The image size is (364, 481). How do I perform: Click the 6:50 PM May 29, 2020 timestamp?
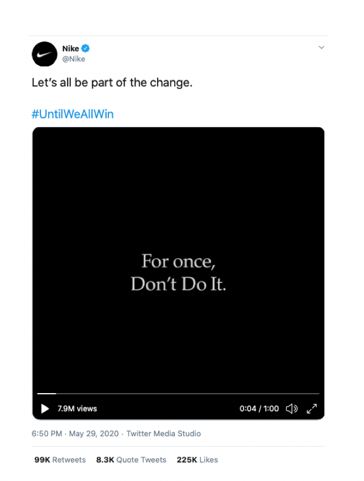pos(75,433)
